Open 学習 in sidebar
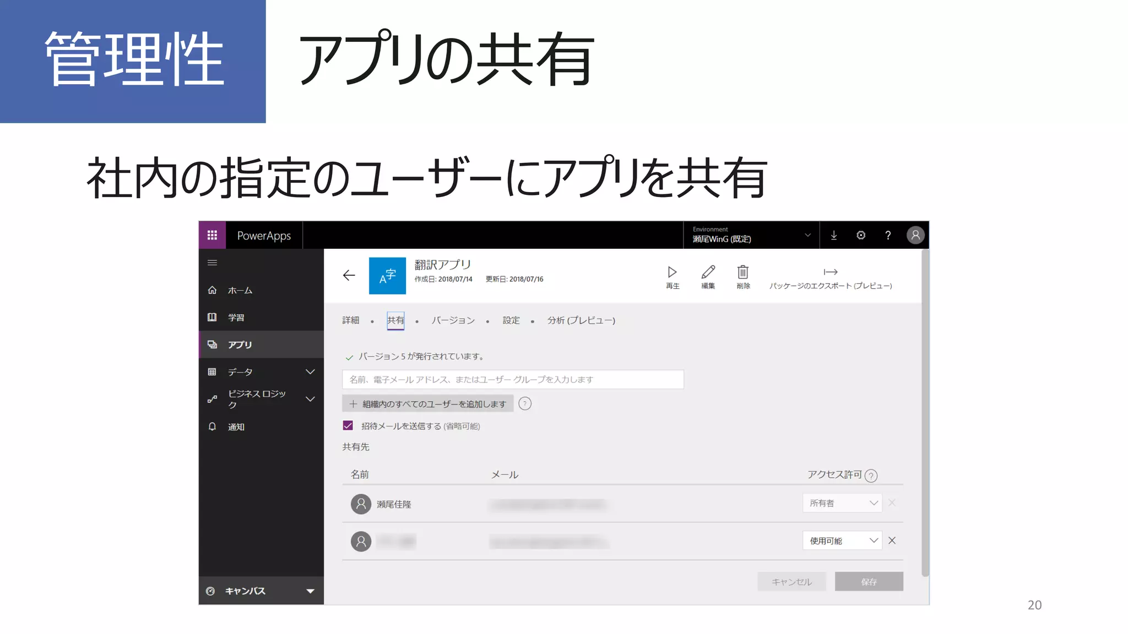Screen dimensions: 1128x634 (x=261, y=317)
